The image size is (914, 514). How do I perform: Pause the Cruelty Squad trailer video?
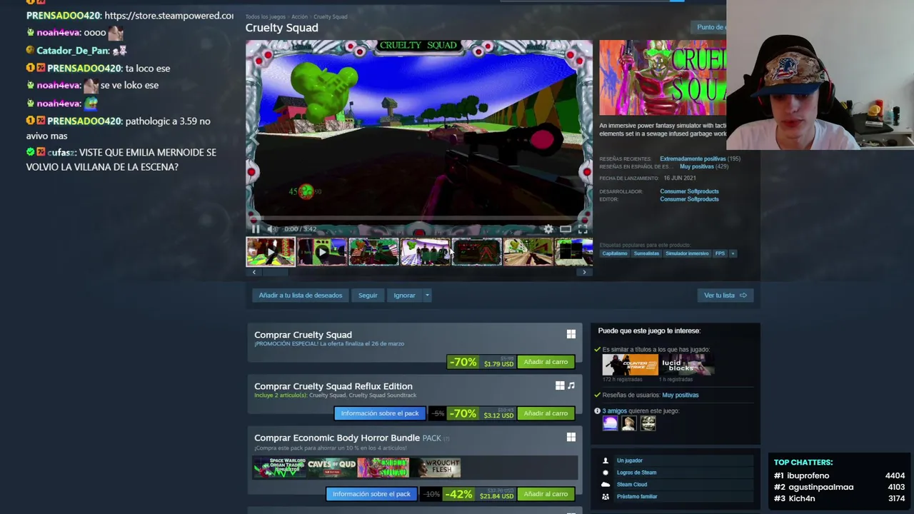pyautogui.click(x=256, y=229)
